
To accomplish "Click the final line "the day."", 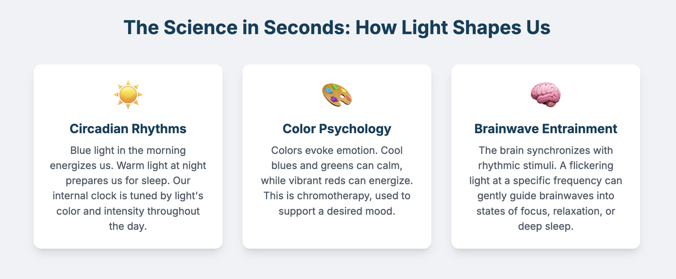I will pos(128,227).
